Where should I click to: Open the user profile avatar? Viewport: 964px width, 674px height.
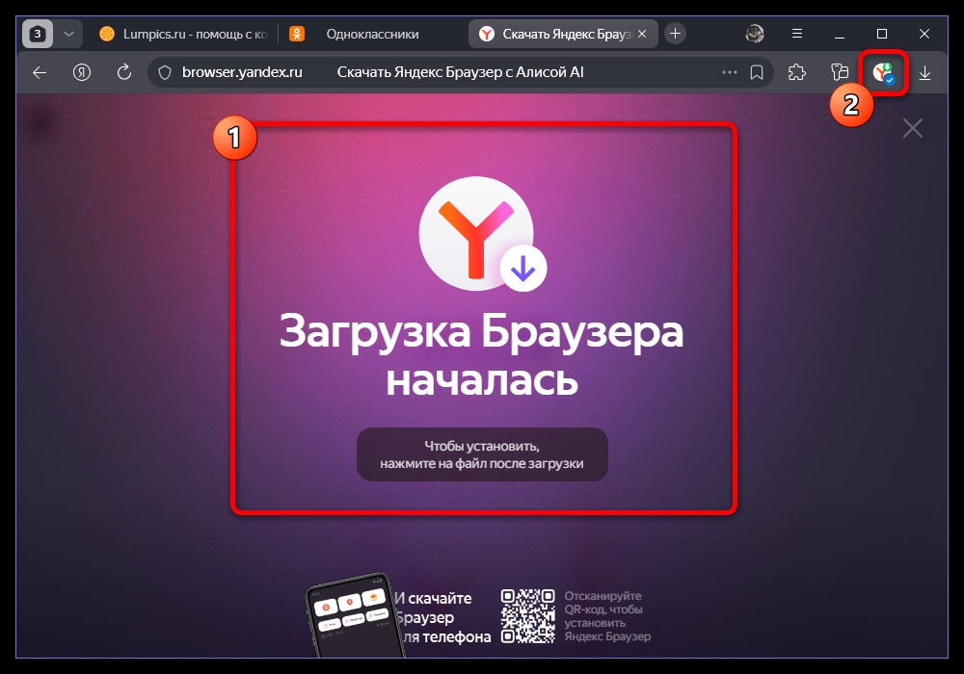[755, 34]
